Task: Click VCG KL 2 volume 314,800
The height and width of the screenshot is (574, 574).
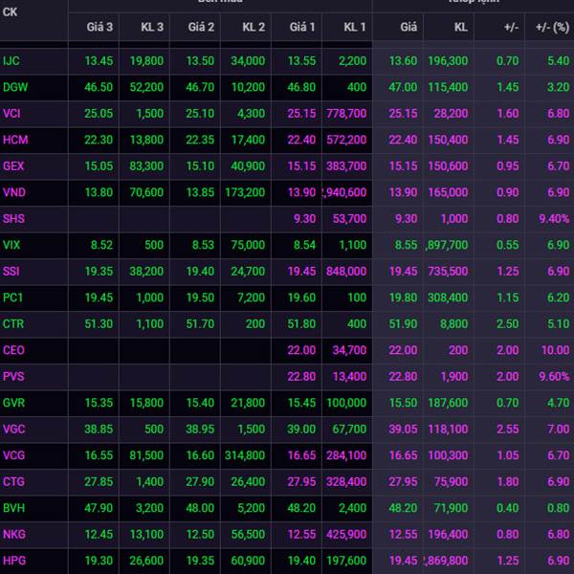Action: (245, 455)
